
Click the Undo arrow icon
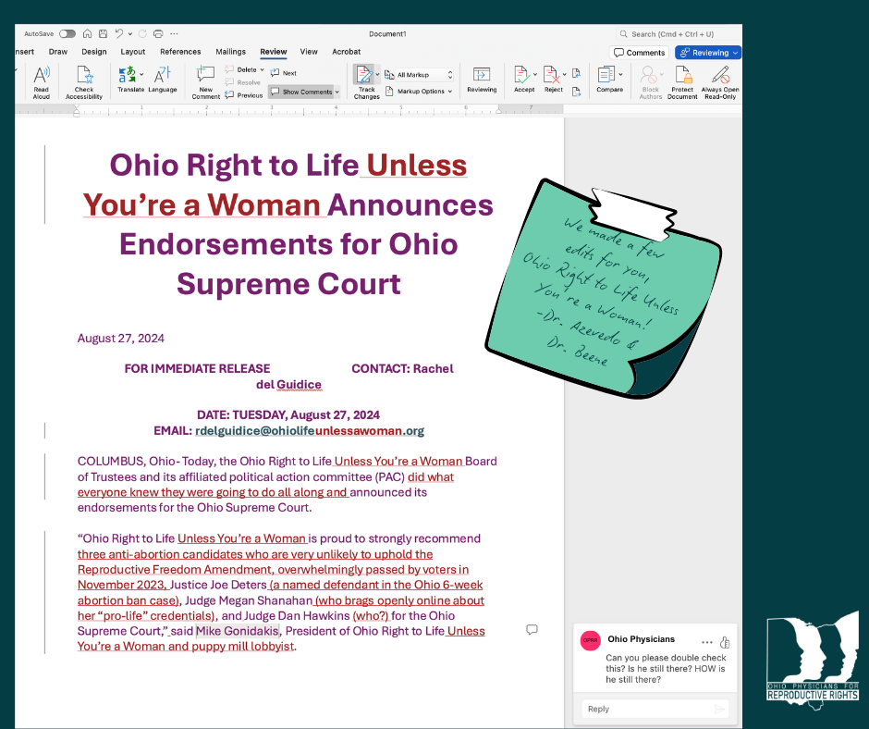[119, 34]
